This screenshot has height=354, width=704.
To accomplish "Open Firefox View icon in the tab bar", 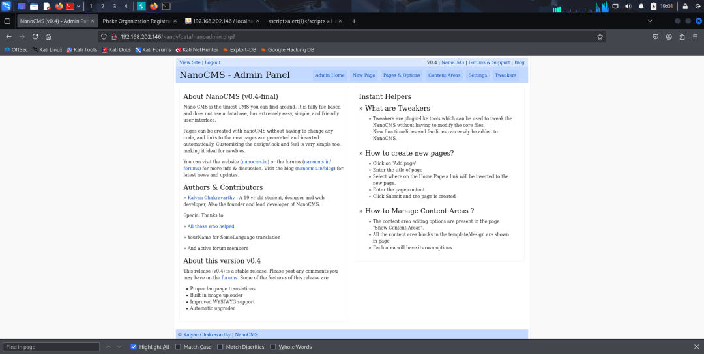I will (x=7, y=21).
